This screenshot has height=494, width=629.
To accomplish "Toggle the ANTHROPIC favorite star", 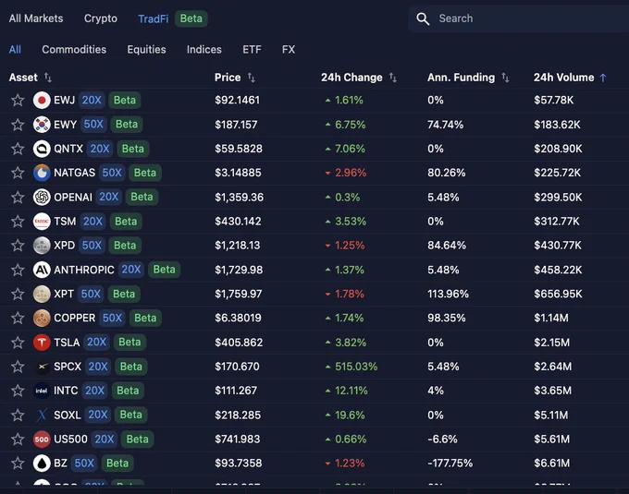I will pos(18,270).
